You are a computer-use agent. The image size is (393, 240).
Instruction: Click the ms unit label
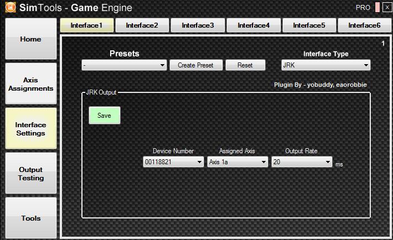pyautogui.click(x=339, y=164)
